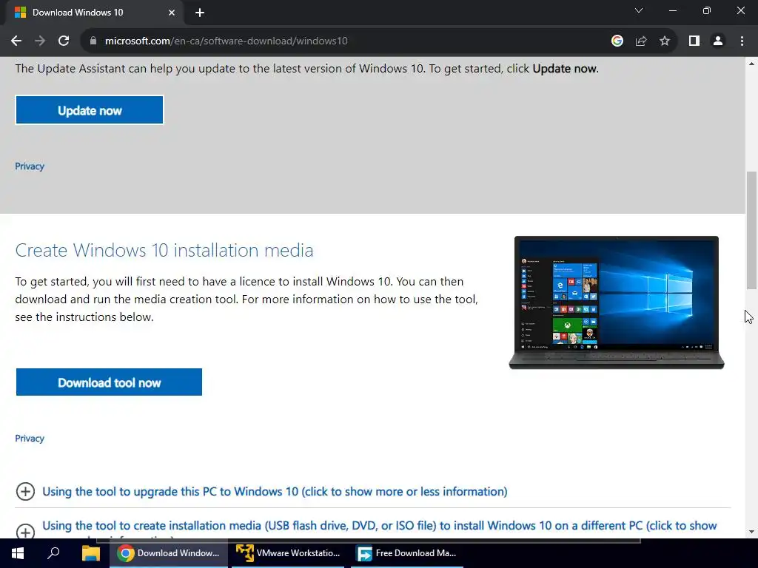This screenshot has height=568, width=758.
Task: Expand create installation media section plus icon
Action: coord(25,531)
